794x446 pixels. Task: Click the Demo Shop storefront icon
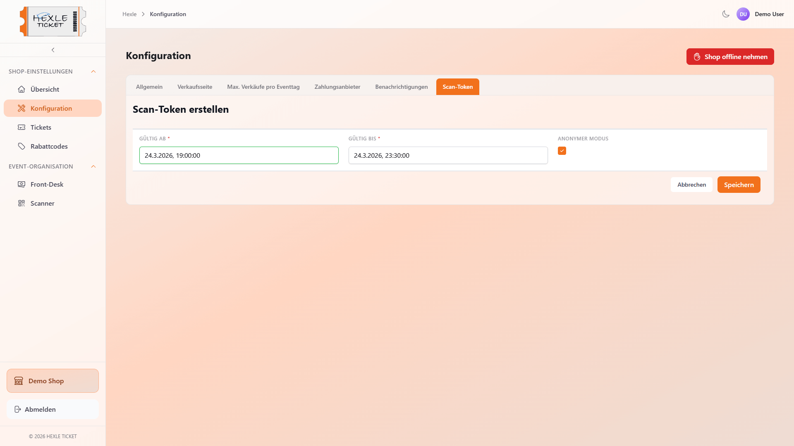point(19,381)
